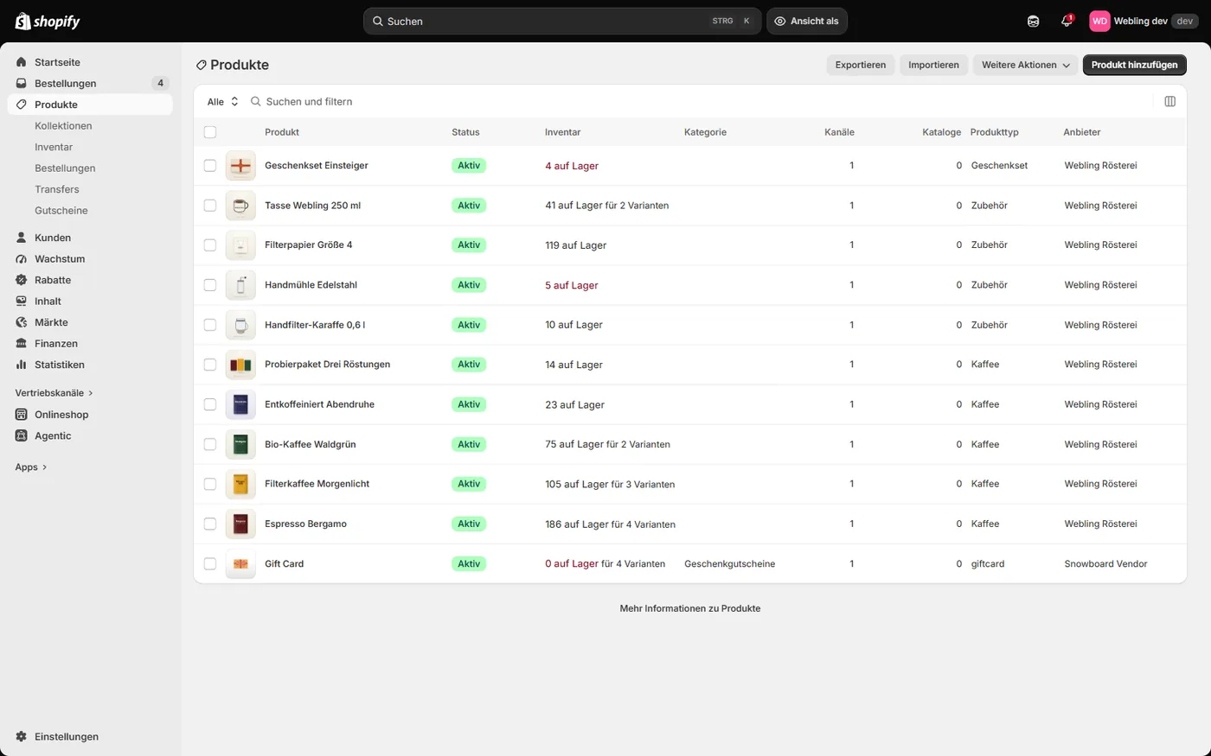Click the Einstellungen gear icon

[x=22, y=736]
